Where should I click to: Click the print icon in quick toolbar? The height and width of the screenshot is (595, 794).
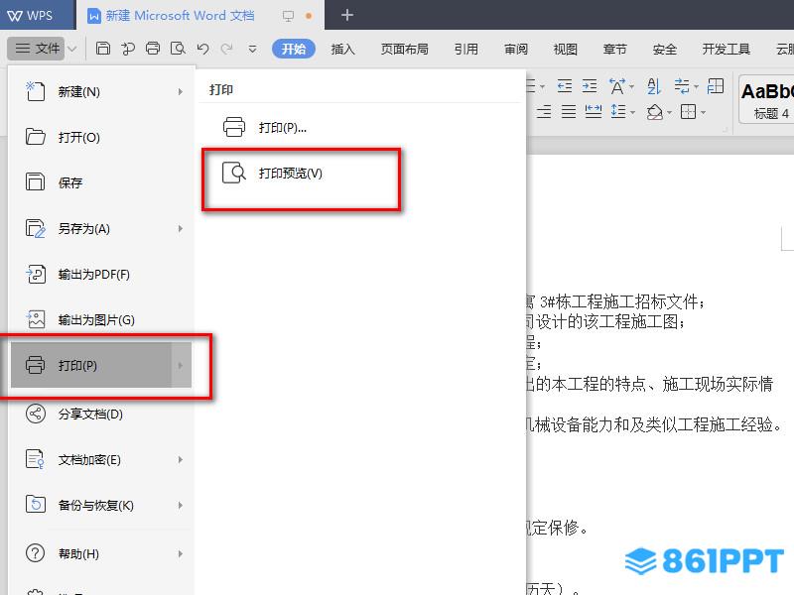tap(153, 49)
